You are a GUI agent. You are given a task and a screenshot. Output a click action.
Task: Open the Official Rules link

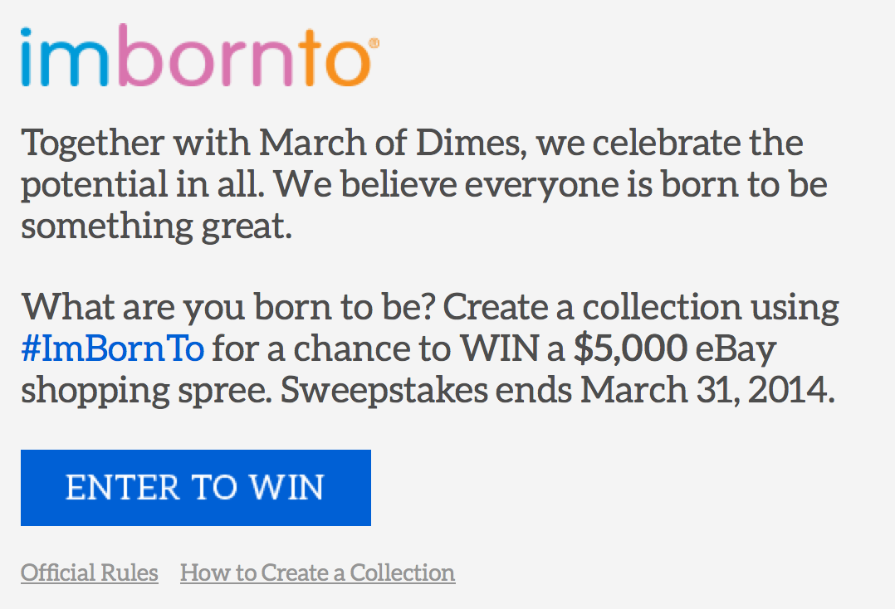tap(90, 572)
